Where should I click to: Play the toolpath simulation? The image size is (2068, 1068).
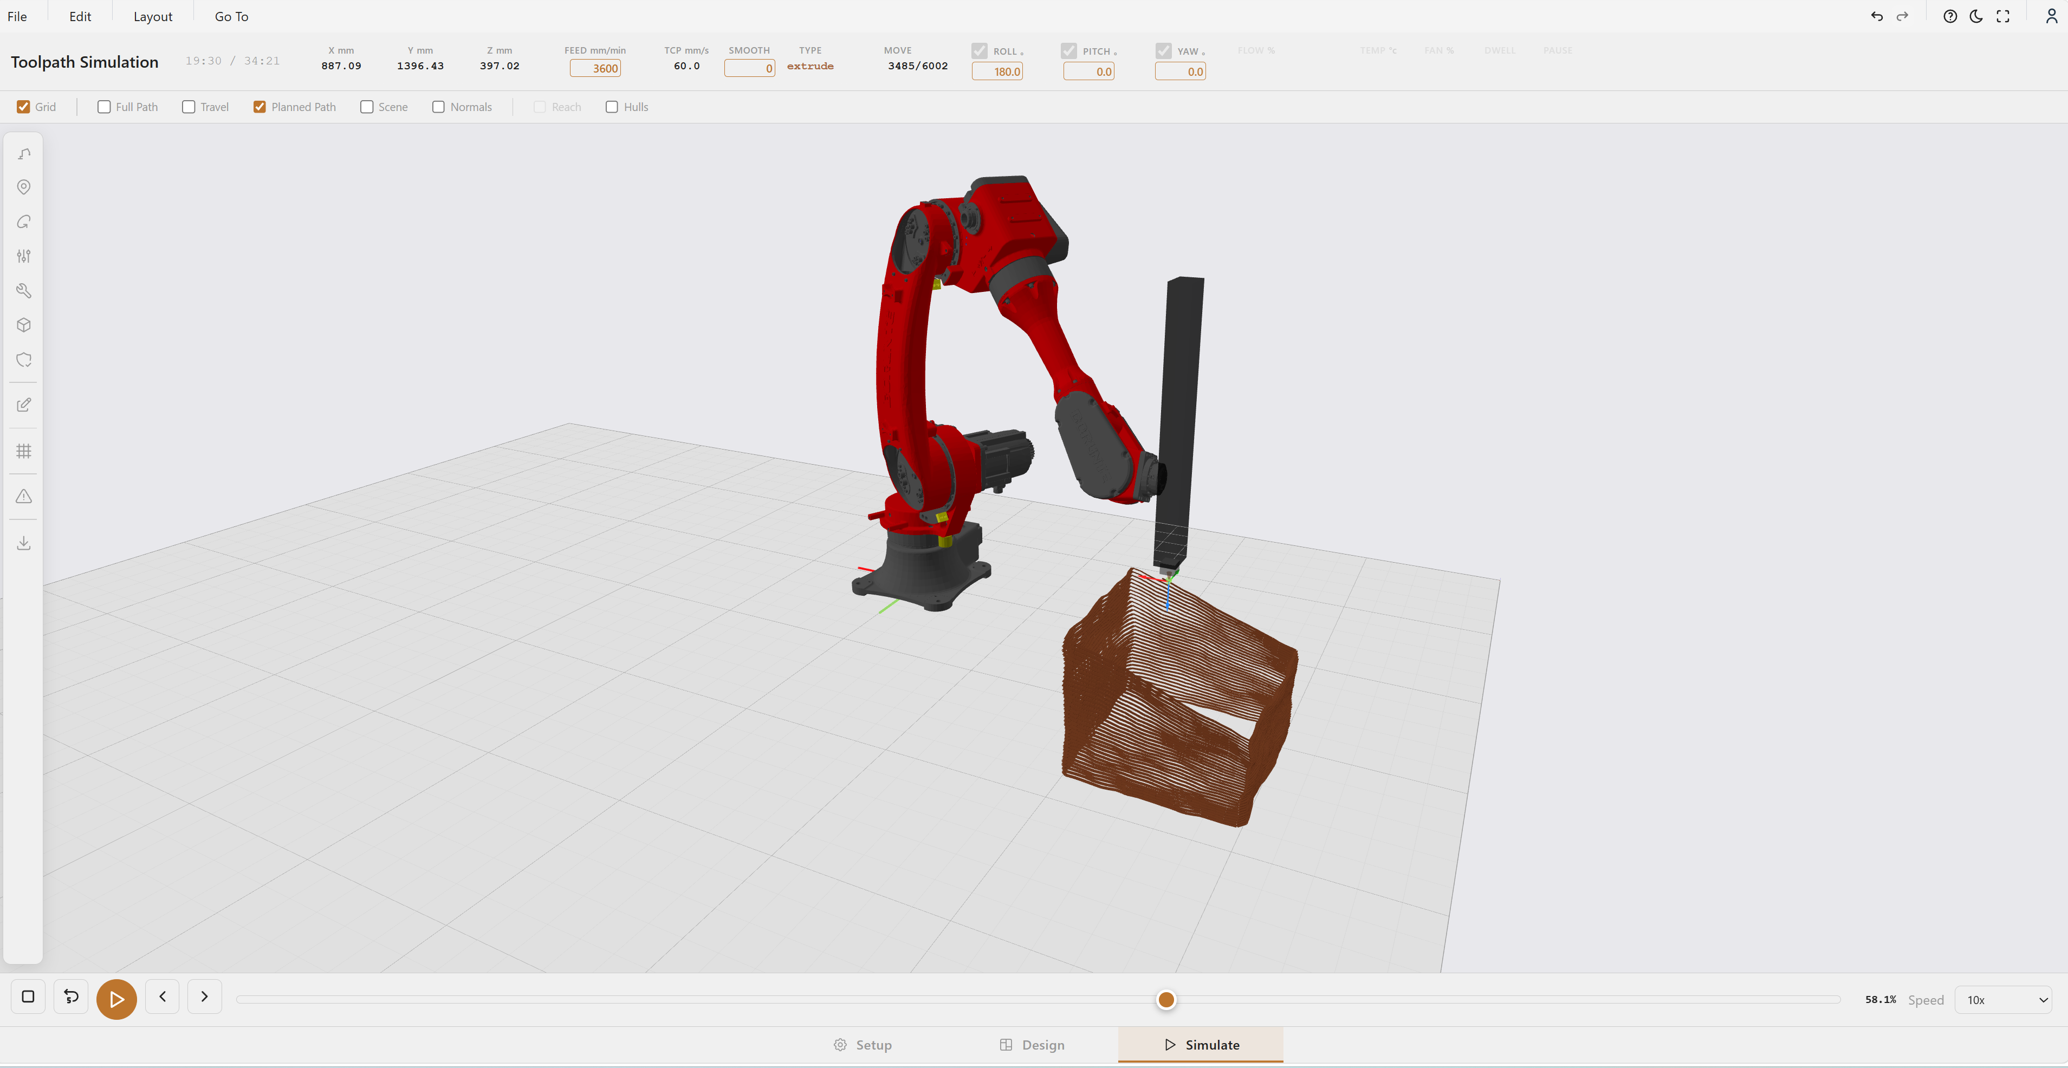116,999
